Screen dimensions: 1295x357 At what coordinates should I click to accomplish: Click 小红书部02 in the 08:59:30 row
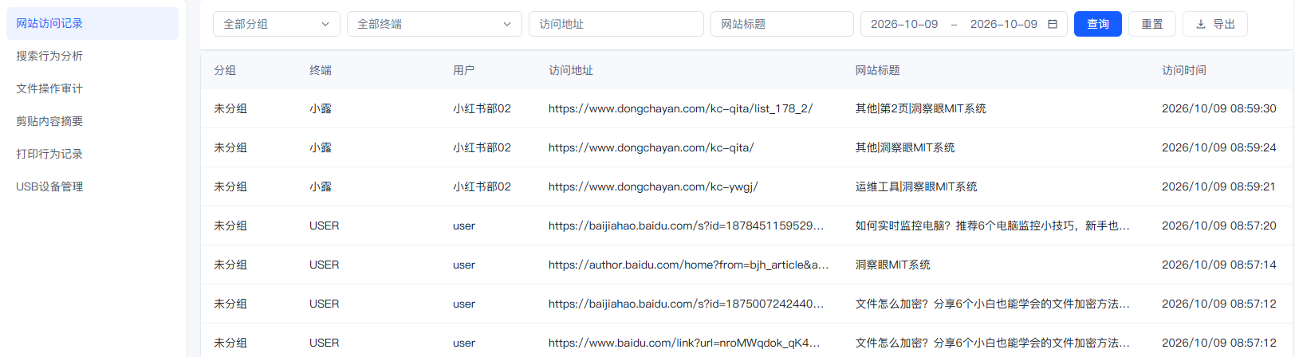pos(482,108)
